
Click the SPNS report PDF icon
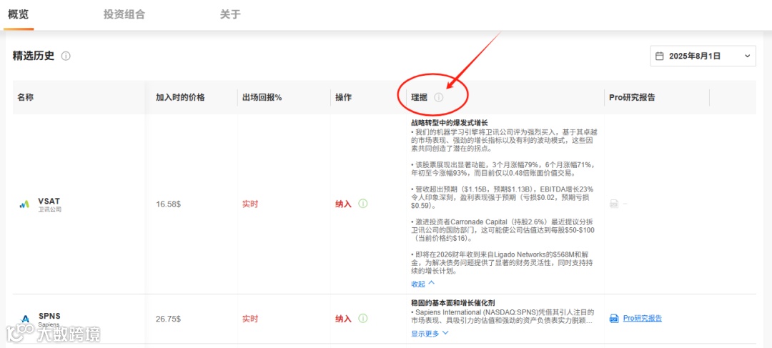coord(614,319)
